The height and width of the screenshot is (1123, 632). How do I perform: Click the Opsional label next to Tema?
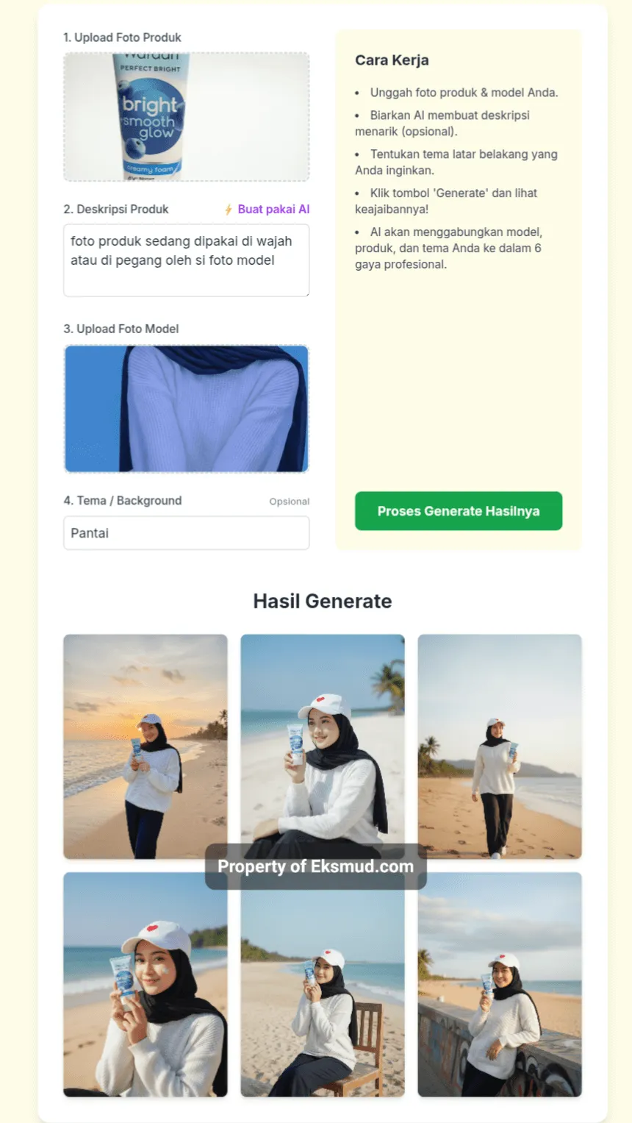290,502
